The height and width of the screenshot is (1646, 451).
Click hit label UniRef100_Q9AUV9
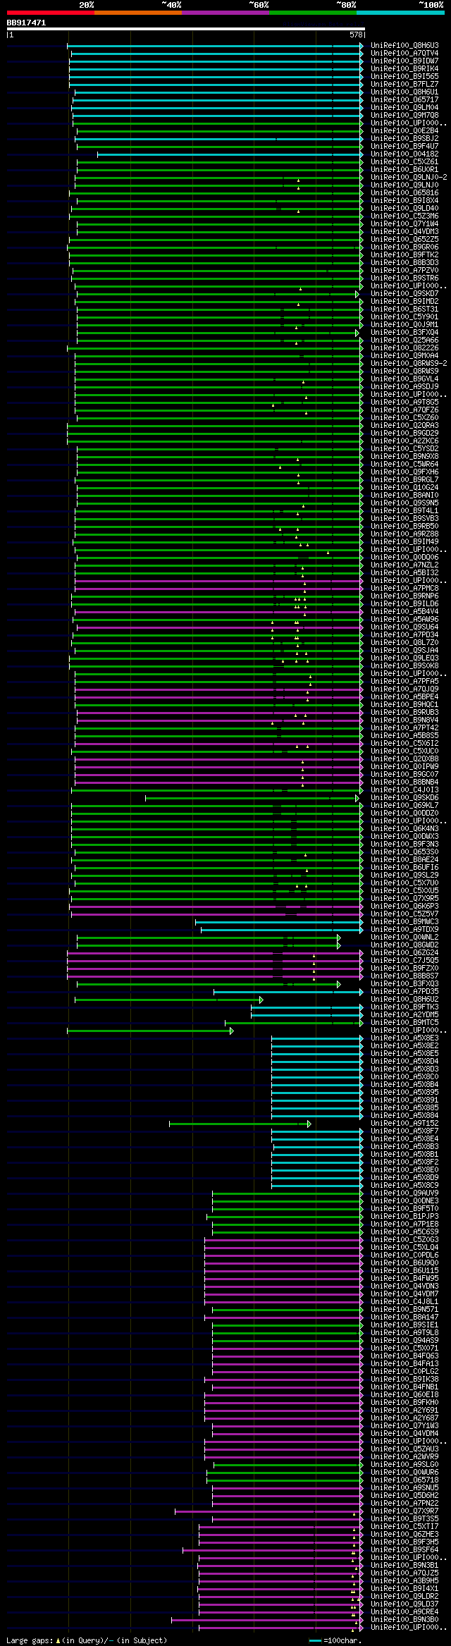tap(404, 1193)
